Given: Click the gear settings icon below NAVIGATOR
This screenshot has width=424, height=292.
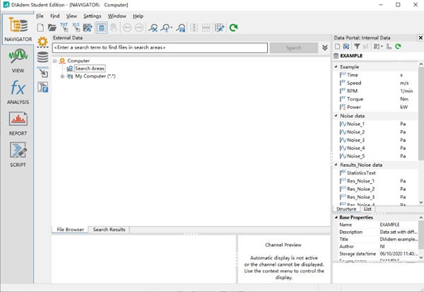Looking at the screenshot, I should [x=42, y=42].
